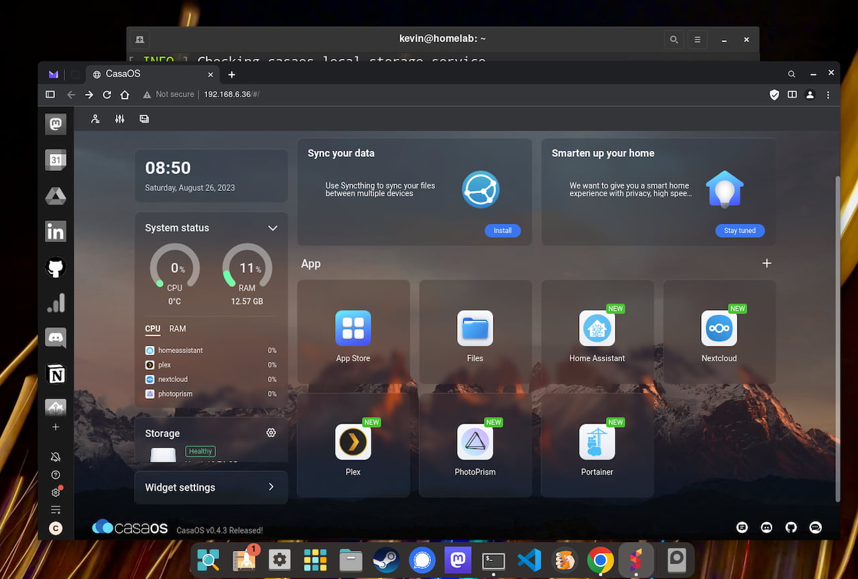Click the homeassistant process row
The image size is (858, 579).
coord(211,350)
